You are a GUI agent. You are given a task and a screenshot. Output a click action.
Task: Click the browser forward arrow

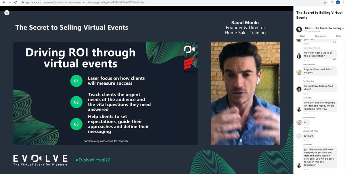click(x=9, y=2)
